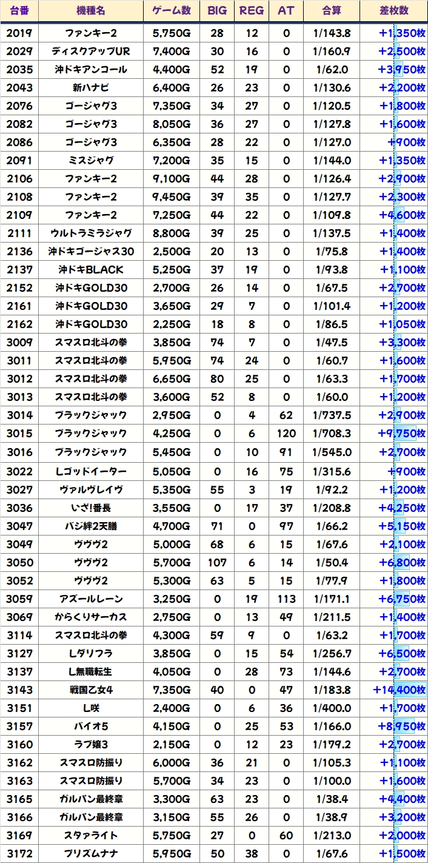
Task: Select the ゲーム数 column header
Action: 172,11
